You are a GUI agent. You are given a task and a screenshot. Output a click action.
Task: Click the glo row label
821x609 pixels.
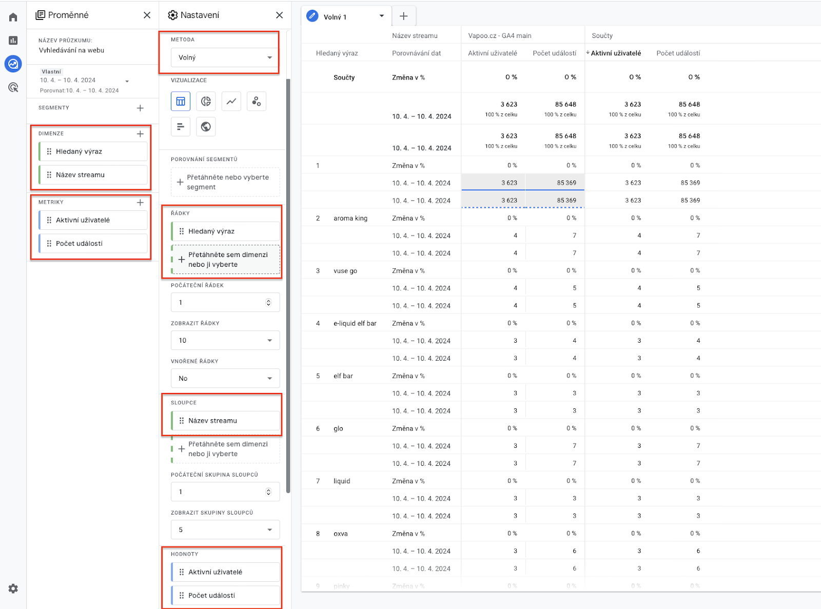(338, 429)
